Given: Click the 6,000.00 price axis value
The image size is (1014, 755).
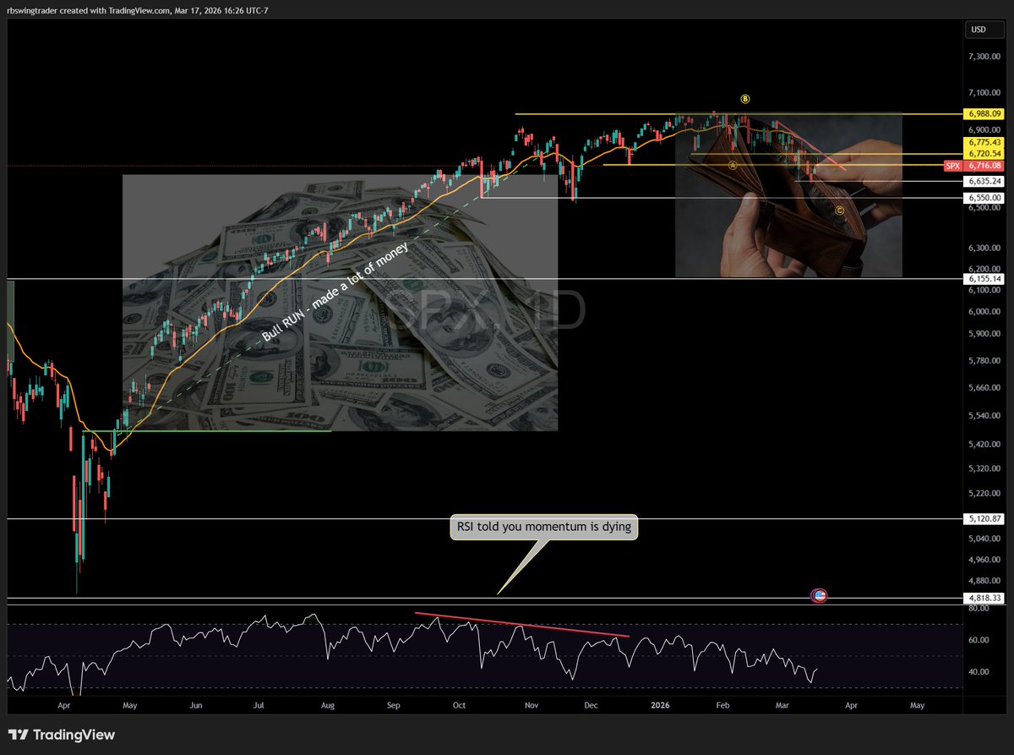Looking at the screenshot, I should click(x=984, y=311).
